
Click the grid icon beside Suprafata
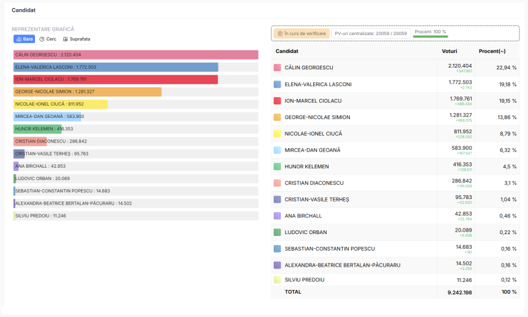pos(65,39)
